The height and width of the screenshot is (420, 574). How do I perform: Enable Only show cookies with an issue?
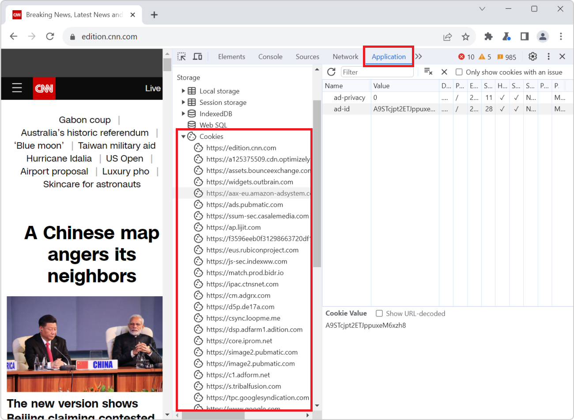click(459, 72)
